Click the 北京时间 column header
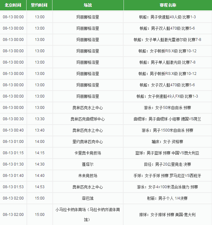212x225 pixels. coord(13,5)
